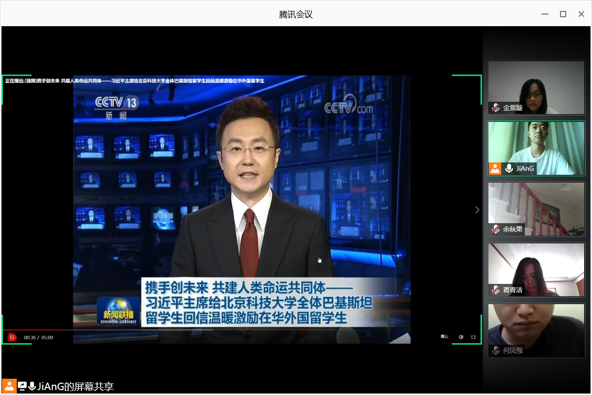This screenshot has height=395, width=592.
Task: Click the JiAnG的屏幕共享 label
Action: point(75,387)
